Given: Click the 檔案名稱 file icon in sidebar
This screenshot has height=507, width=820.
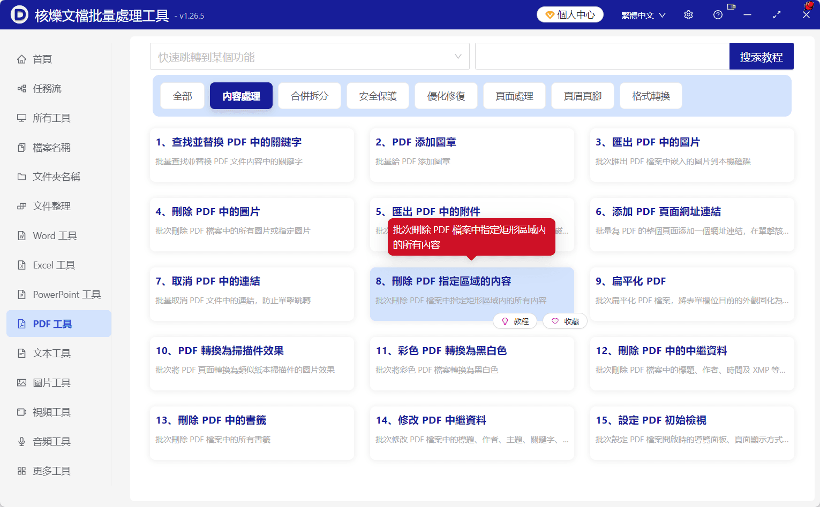Looking at the screenshot, I should click(x=21, y=147).
